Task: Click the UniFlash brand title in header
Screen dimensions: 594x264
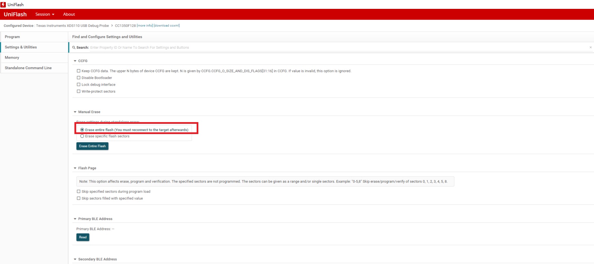Action: coord(15,14)
